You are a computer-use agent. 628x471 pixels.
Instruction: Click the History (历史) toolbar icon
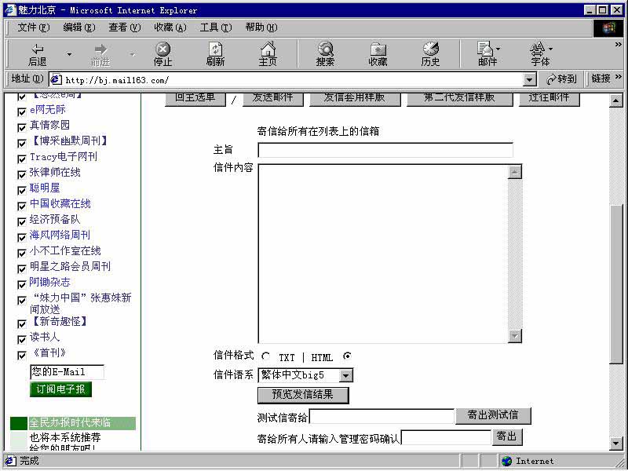pos(430,53)
